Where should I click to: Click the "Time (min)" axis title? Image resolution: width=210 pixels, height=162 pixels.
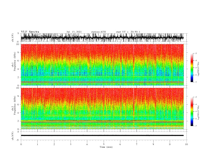point(106,147)
